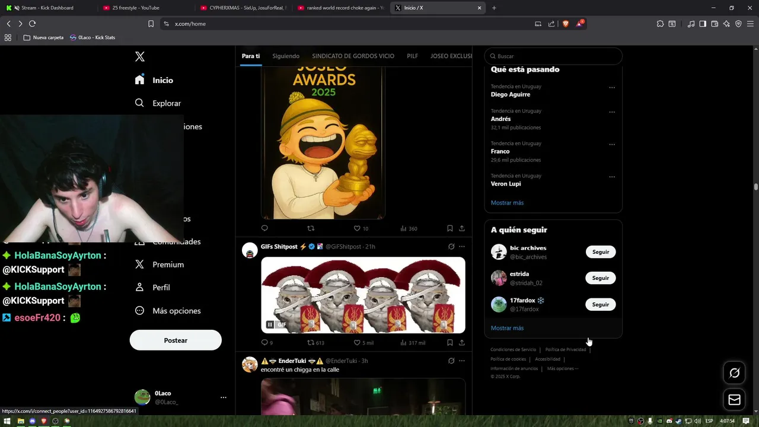Open the Explorar section

tap(158, 103)
